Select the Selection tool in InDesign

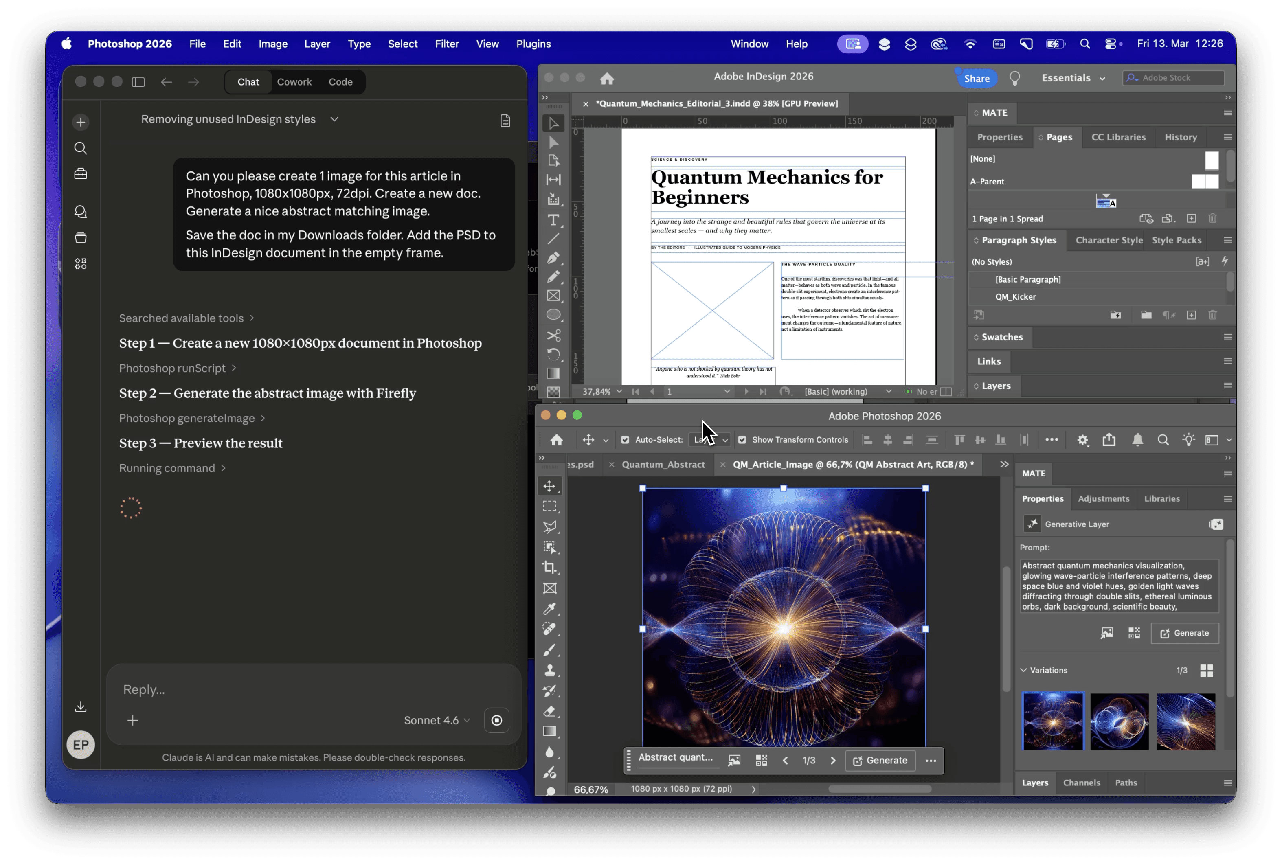tap(553, 123)
